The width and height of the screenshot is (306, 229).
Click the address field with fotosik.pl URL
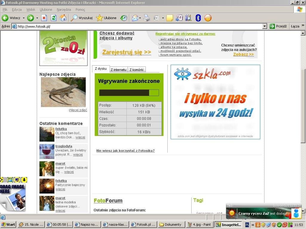[137, 26]
